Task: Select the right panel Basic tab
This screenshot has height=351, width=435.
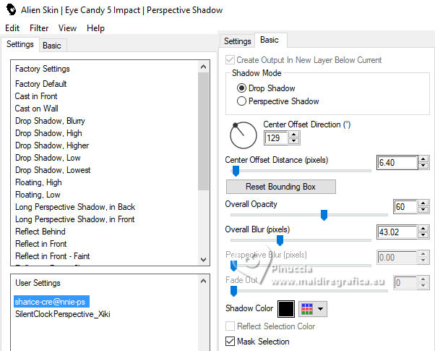Action: click(x=270, y=40)
